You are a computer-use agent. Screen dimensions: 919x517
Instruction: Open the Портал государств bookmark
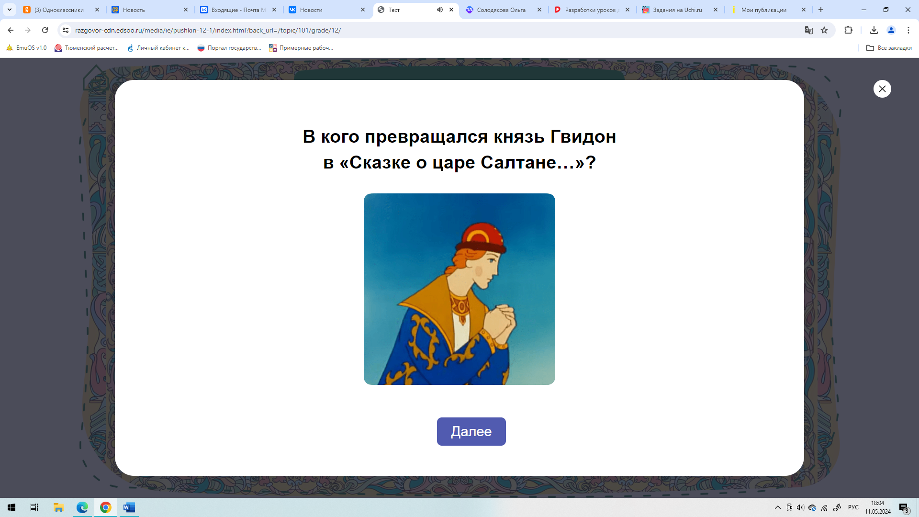pyautogui.click(x=229, y=48)
